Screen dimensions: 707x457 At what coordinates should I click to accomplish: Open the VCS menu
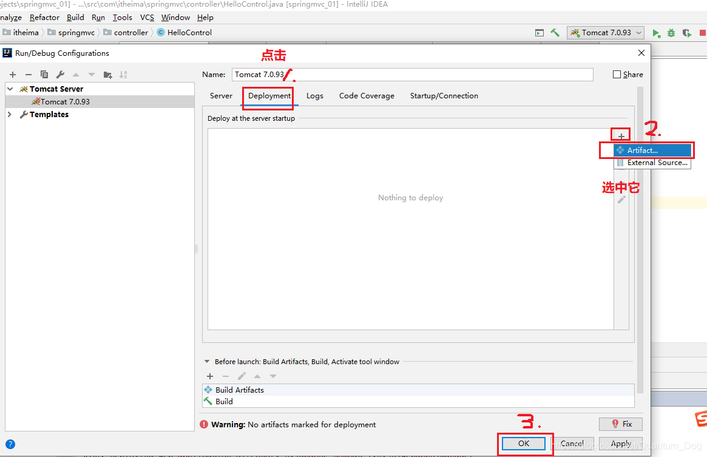point(147,18)
